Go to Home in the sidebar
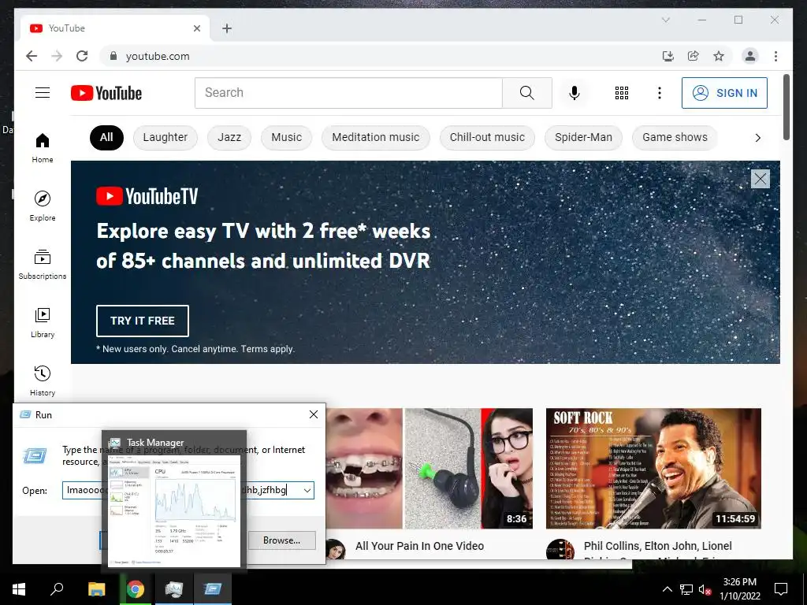 pos(43,148)
